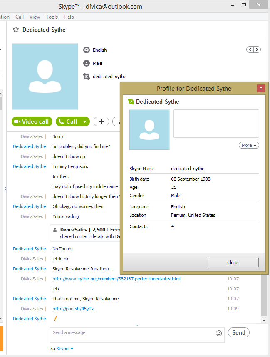
Task: Click the message 'Skype Resolve me Jonathon...'
Action: pos(83,269)
